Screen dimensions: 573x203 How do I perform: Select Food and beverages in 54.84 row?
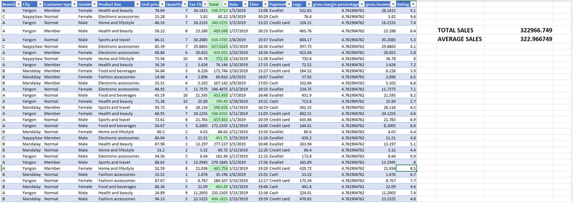tap(118, 71)
